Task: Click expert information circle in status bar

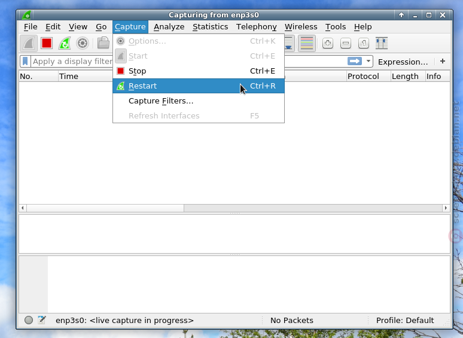Action: pos(29,320)
